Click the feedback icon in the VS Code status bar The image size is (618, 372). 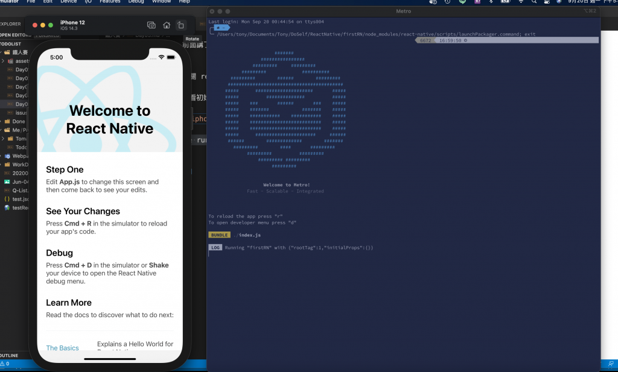tap(611, 364)
